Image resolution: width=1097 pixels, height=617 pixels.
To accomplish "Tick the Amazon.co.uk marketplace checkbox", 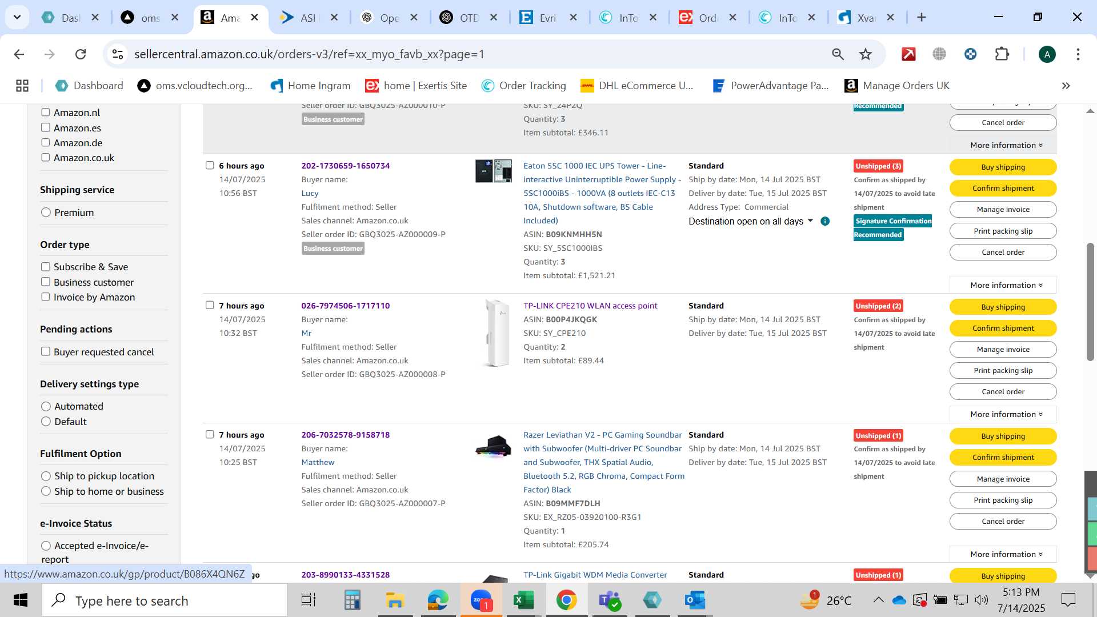I will coord(46,157).
